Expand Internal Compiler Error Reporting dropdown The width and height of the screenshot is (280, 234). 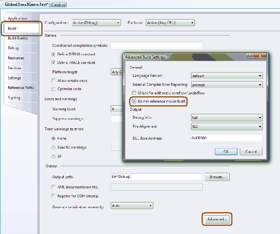[x=227, y=85]
